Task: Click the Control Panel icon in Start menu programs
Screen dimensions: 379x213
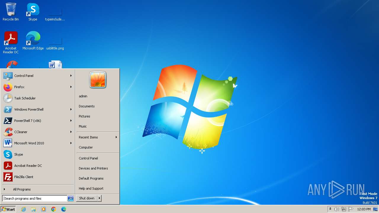Action: 8,76
